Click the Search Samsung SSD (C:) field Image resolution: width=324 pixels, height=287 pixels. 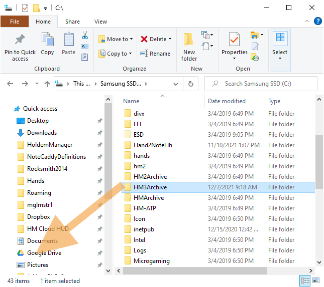pyautogui.click(x=261, y=84)
